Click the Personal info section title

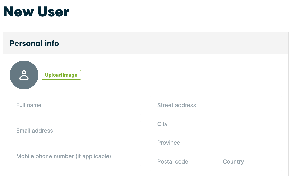point(34,43)
